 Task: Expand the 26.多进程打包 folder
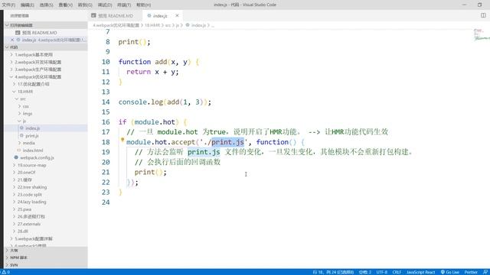(x=46, y=216)
